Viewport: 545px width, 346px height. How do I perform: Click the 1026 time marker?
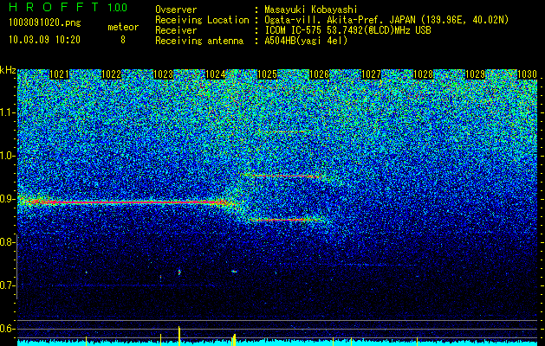(319, 74)
